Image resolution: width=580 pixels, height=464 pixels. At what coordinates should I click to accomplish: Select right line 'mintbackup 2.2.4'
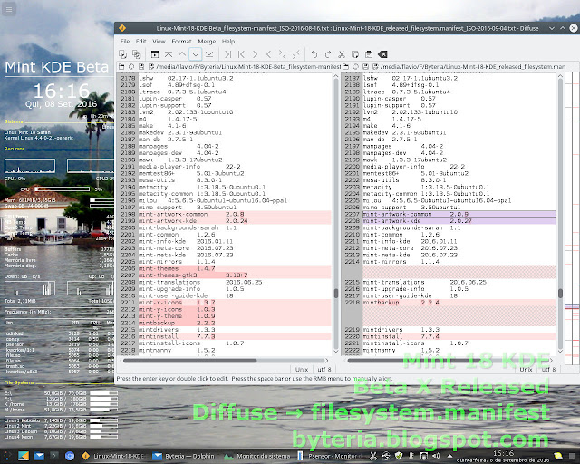click(x=459, y=303)
